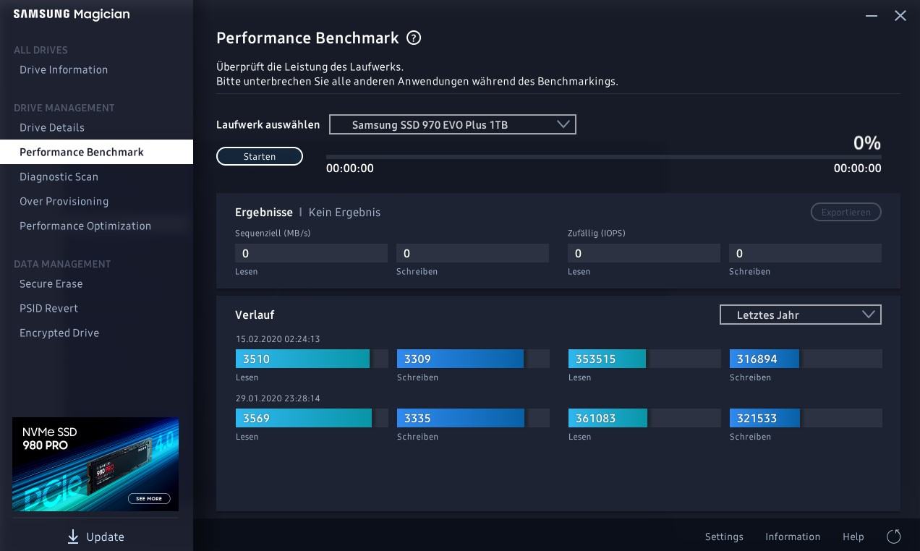The height and width of the screenshot is (551, 920).
Task: Open the Performance Benchmark help icon
Action: [414, 38]
